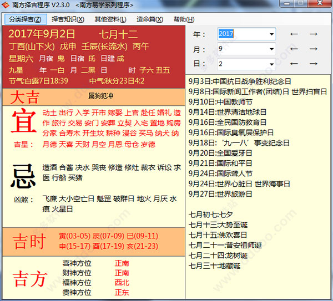Click the 福神方位 row
Image resolution: width=333 pixels, height=301 pixels.
coord(96,283)
